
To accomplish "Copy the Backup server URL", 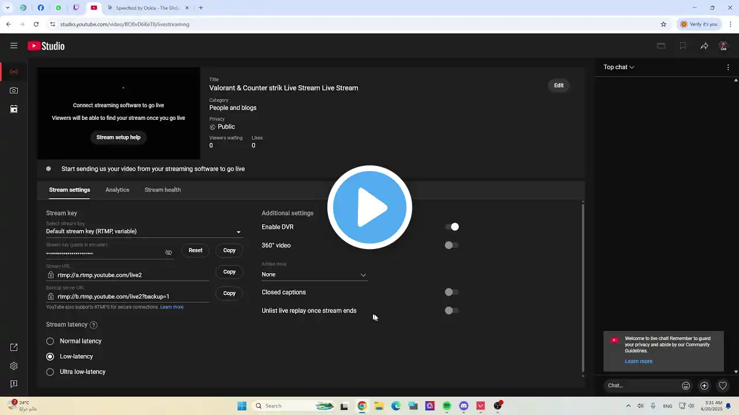I will pyautogui.click(x=229, y=293).
